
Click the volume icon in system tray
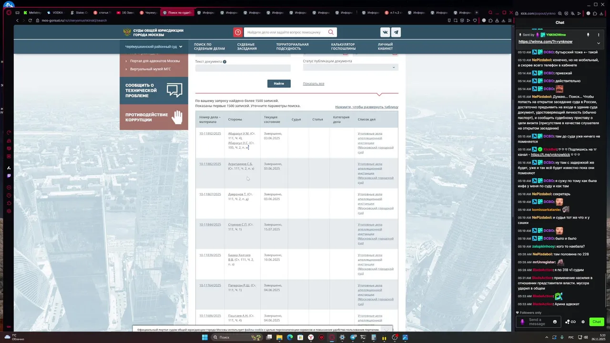click(586, 337)
